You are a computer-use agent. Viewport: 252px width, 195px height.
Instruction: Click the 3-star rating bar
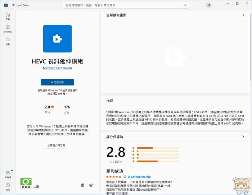coord(158,154)
